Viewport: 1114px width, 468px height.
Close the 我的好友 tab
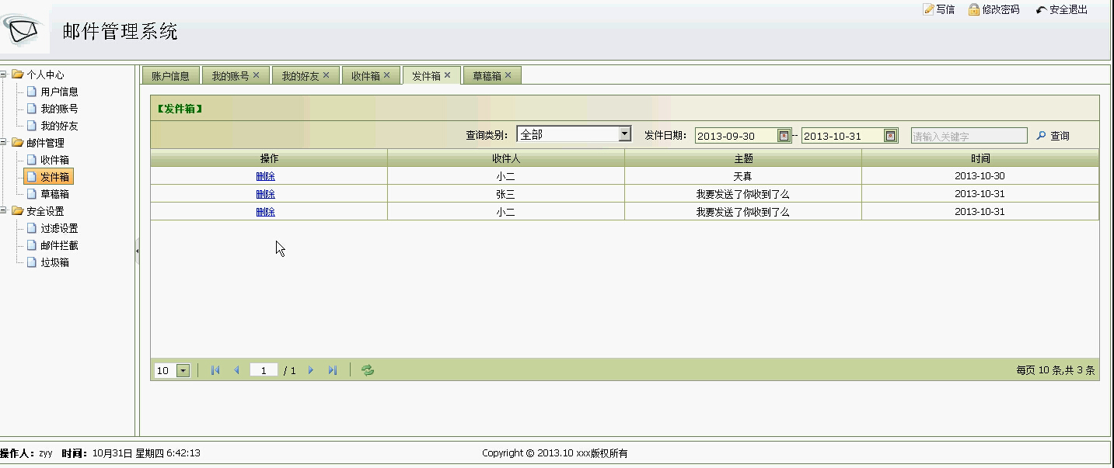(x=327, y=75)
